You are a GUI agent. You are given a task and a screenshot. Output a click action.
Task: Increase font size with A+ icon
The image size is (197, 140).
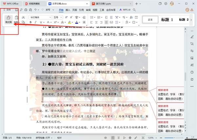coord(66,17)
